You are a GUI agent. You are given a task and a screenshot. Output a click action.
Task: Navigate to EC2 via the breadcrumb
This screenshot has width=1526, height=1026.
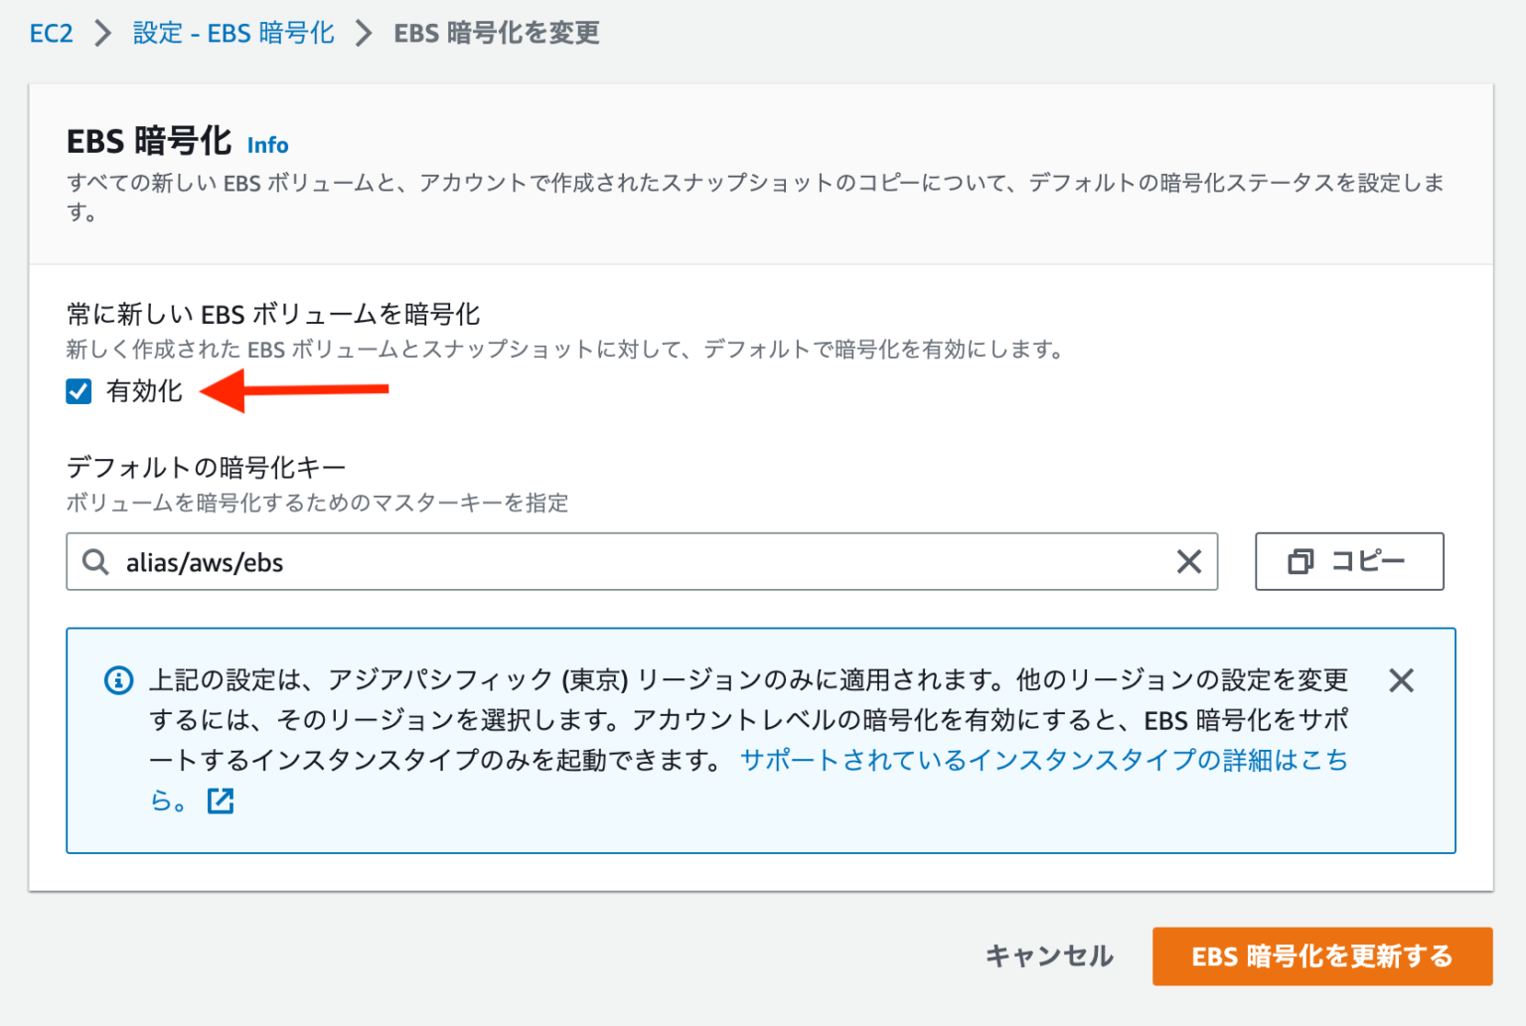point(51,32)
